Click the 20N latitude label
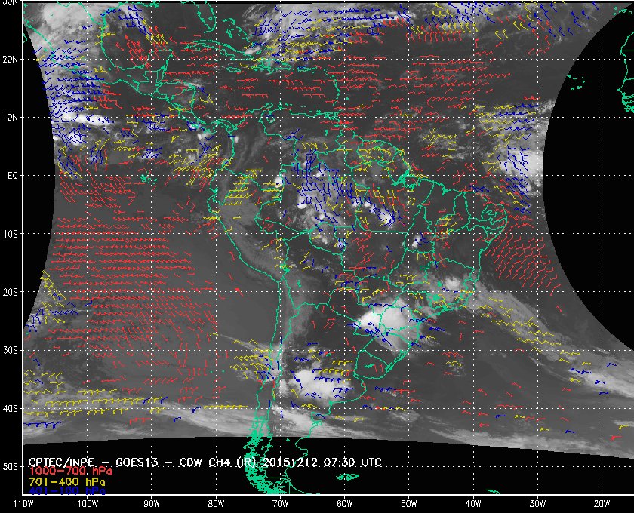This screenshot has height=513, width=634. point(11,59)
